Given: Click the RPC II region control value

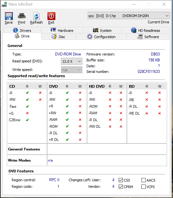Looking at the screenshot, I should pos(54,180).
